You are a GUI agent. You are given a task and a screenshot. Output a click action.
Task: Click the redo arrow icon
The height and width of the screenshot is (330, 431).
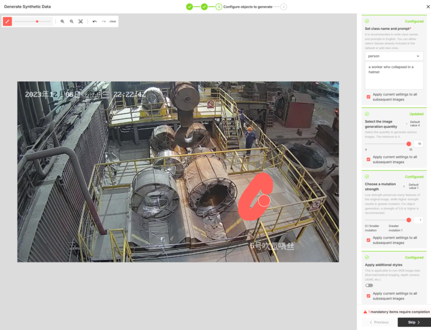[104, 22]
